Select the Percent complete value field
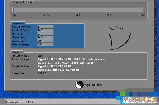 tap(45, 27)
